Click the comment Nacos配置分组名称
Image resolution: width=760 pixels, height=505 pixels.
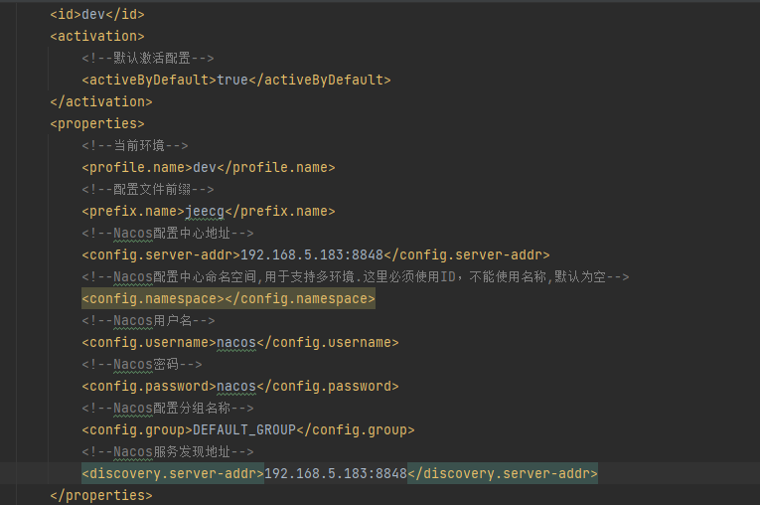click(168, 408)
